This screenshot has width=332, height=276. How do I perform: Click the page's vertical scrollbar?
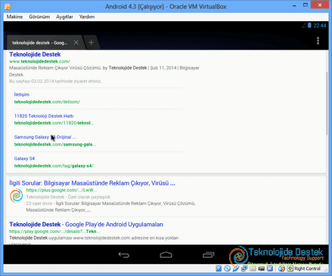click(x=327, y=103)
